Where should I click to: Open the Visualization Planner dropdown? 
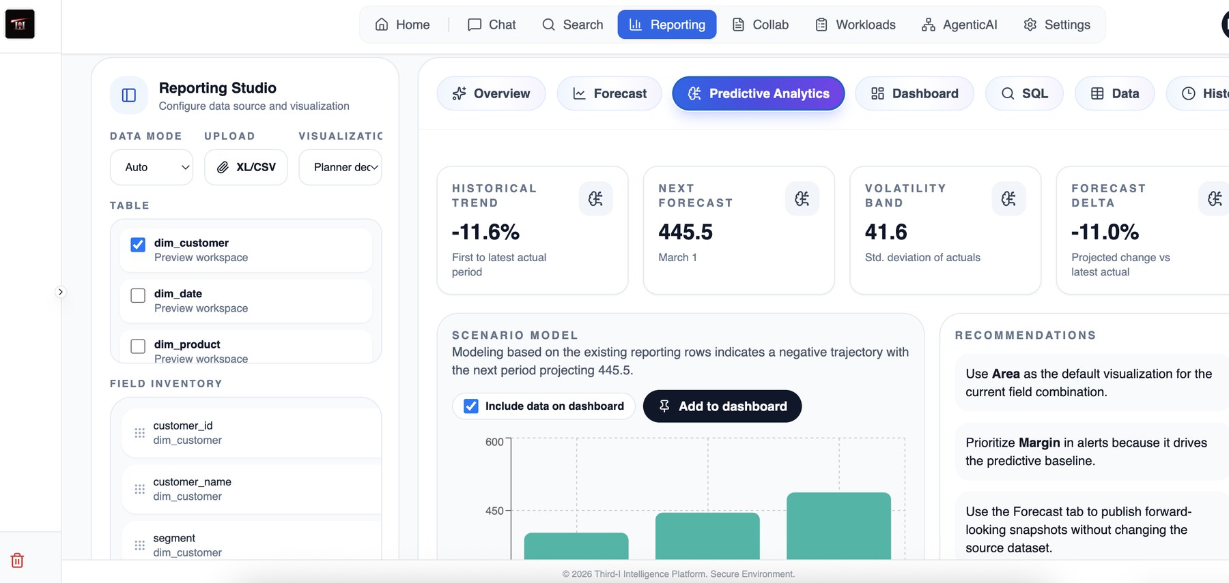coord(340,167)
